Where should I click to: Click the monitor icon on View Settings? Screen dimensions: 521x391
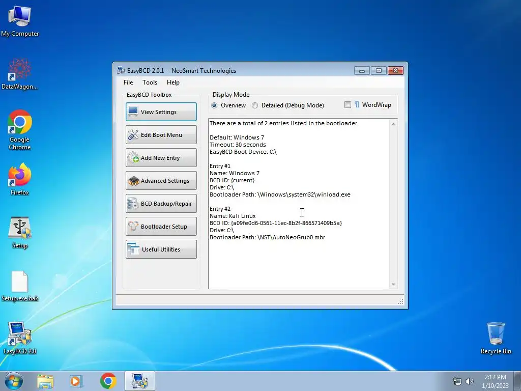[x=133, y=111]
